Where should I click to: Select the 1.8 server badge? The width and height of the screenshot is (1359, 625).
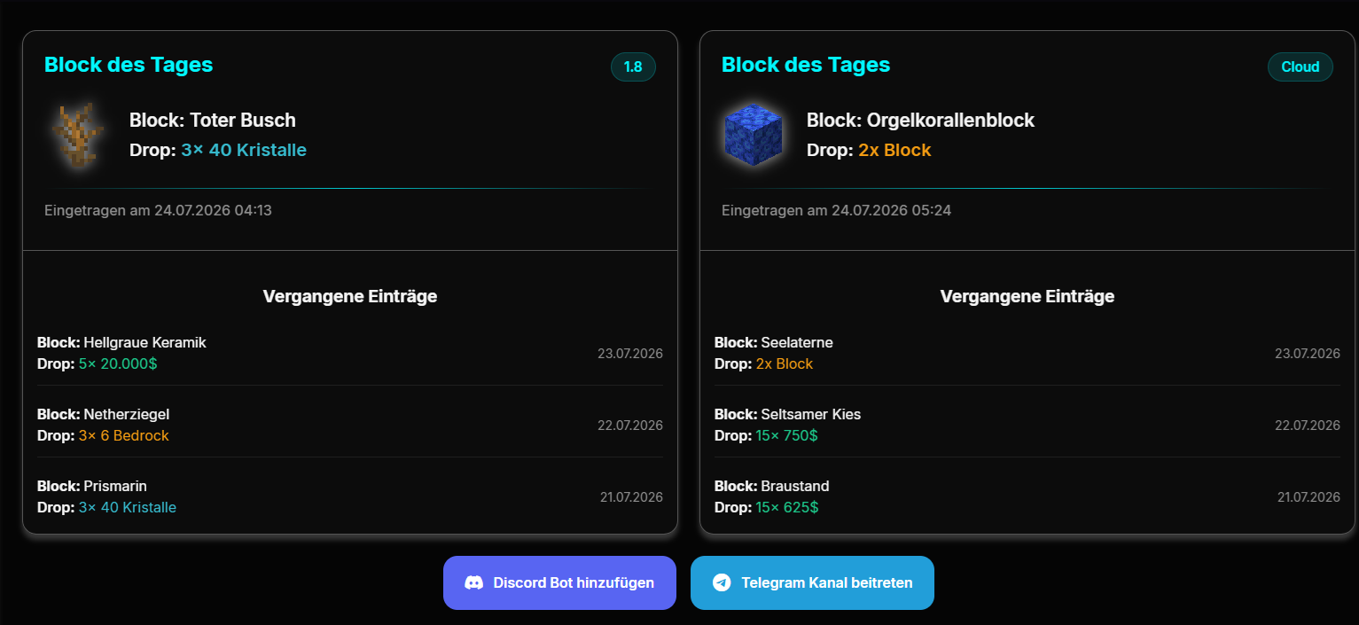(633, 67)
